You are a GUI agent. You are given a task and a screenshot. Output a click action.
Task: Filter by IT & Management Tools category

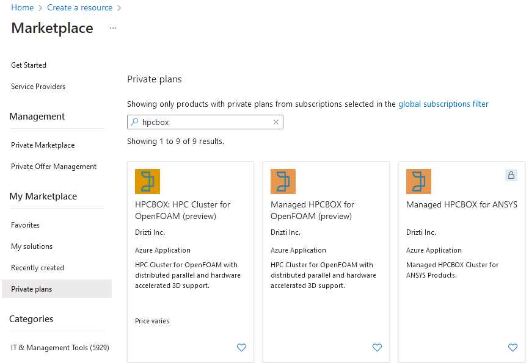point(60,348)
